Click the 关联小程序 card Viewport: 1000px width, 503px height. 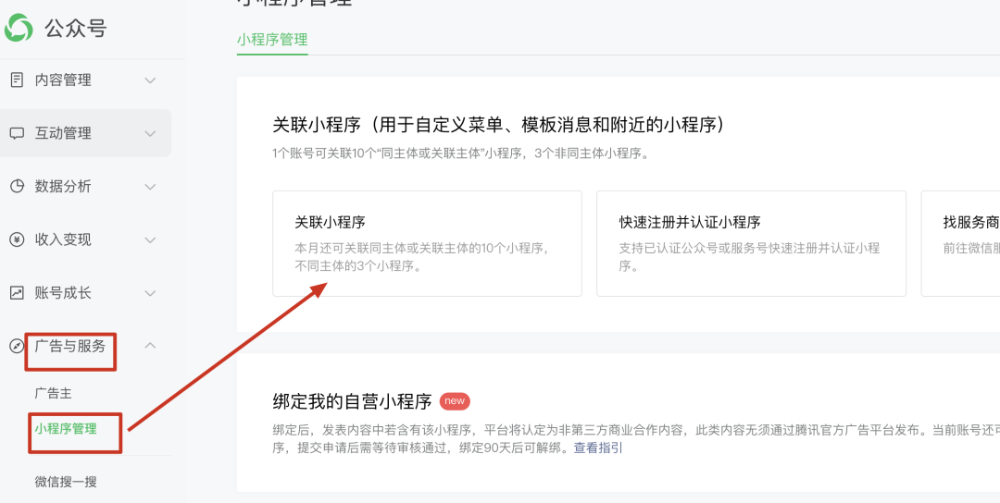pyautogui.click(x=427, y=243)
